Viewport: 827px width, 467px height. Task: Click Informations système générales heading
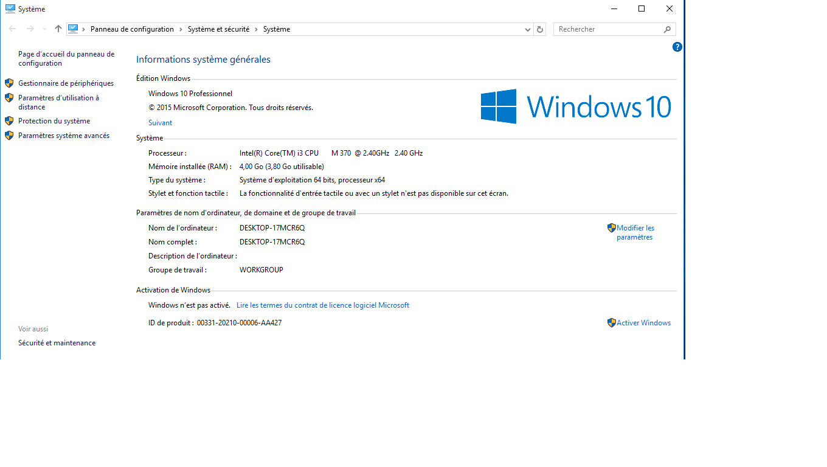pyautogui.click(x=203, y=60)
